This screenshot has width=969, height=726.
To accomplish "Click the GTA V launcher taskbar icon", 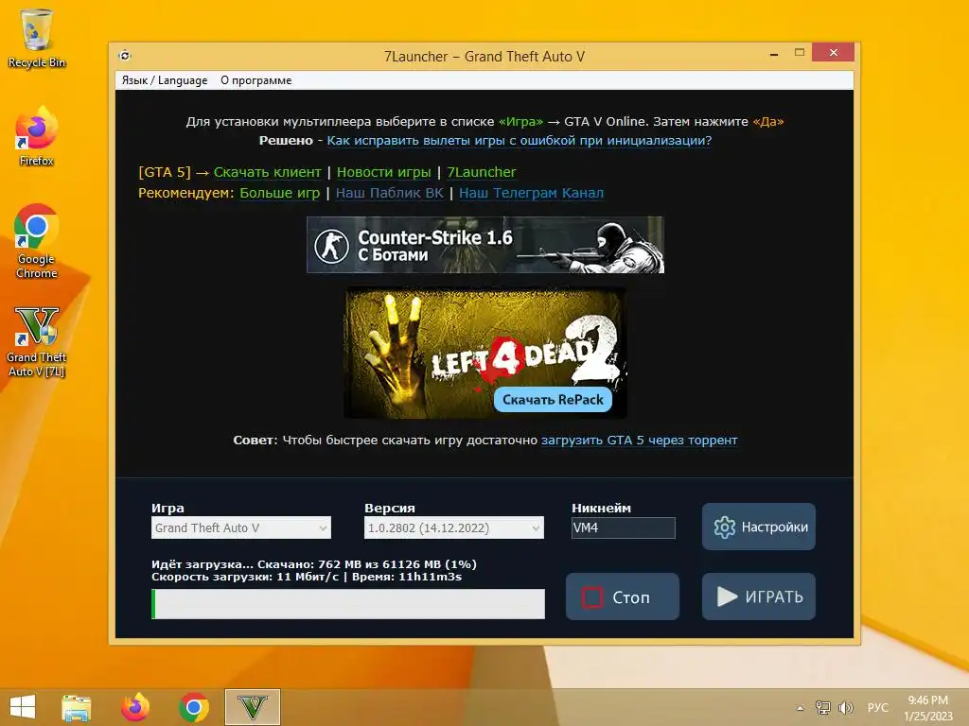I will click(253, 707).
